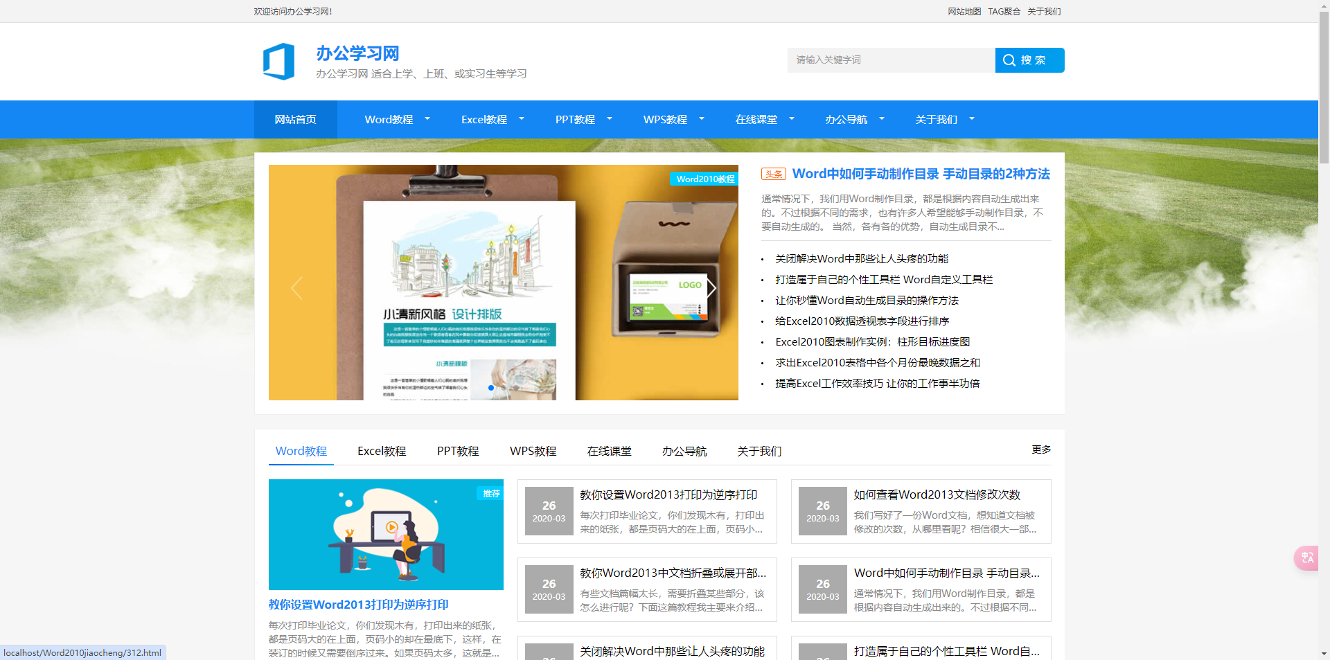Open 关闭解决Word中那些让人头疼的功能 list link
1330x660 pixels.
[x=862, y=258]
